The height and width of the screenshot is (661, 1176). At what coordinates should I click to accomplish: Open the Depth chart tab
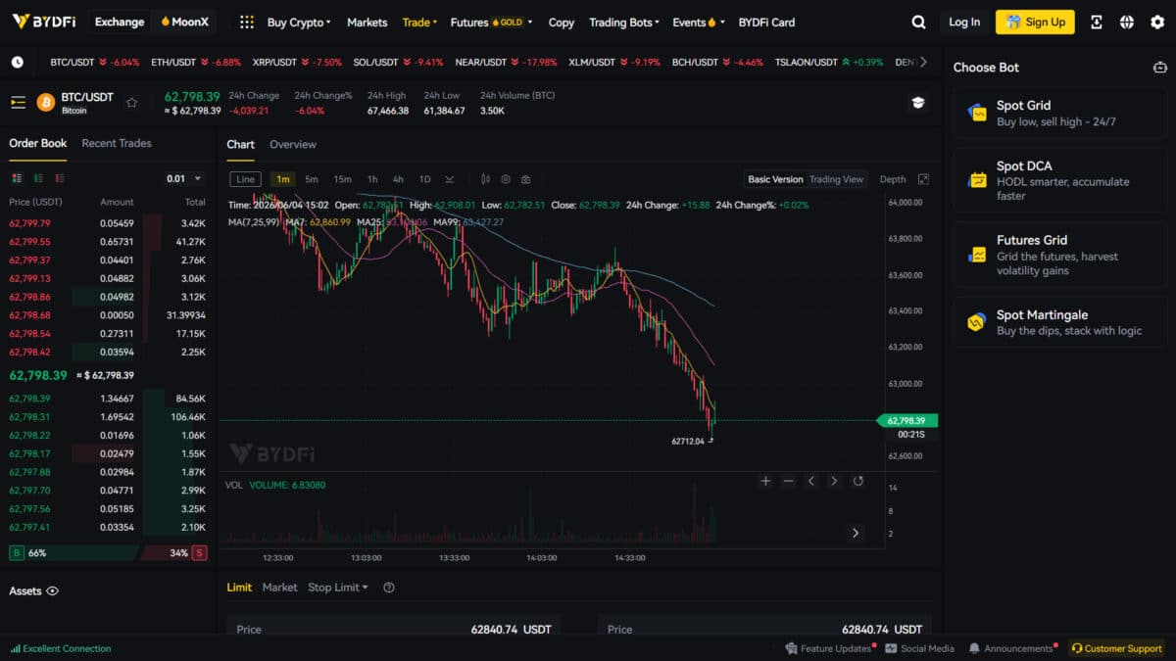coord(893,179)
